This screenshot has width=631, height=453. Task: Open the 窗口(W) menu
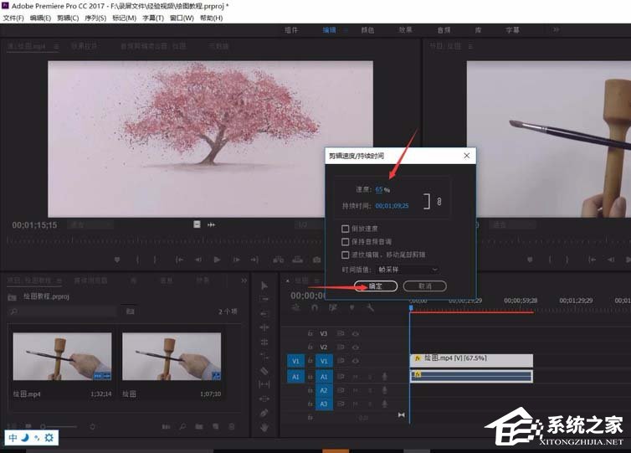pos(182,18)
